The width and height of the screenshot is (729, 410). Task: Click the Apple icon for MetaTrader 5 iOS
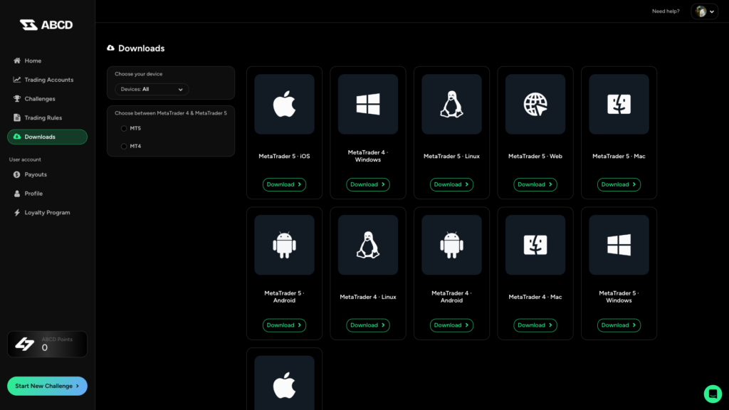[284, 105]
